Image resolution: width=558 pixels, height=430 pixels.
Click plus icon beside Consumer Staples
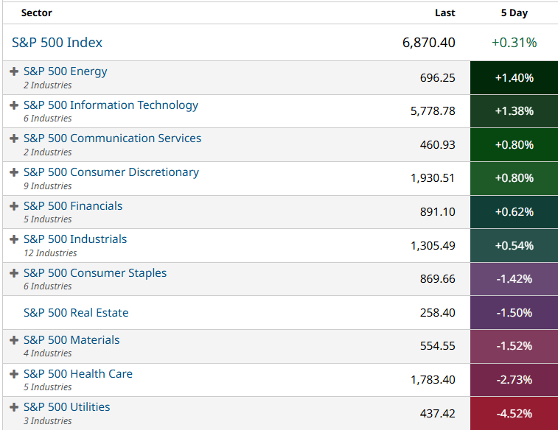14,273
